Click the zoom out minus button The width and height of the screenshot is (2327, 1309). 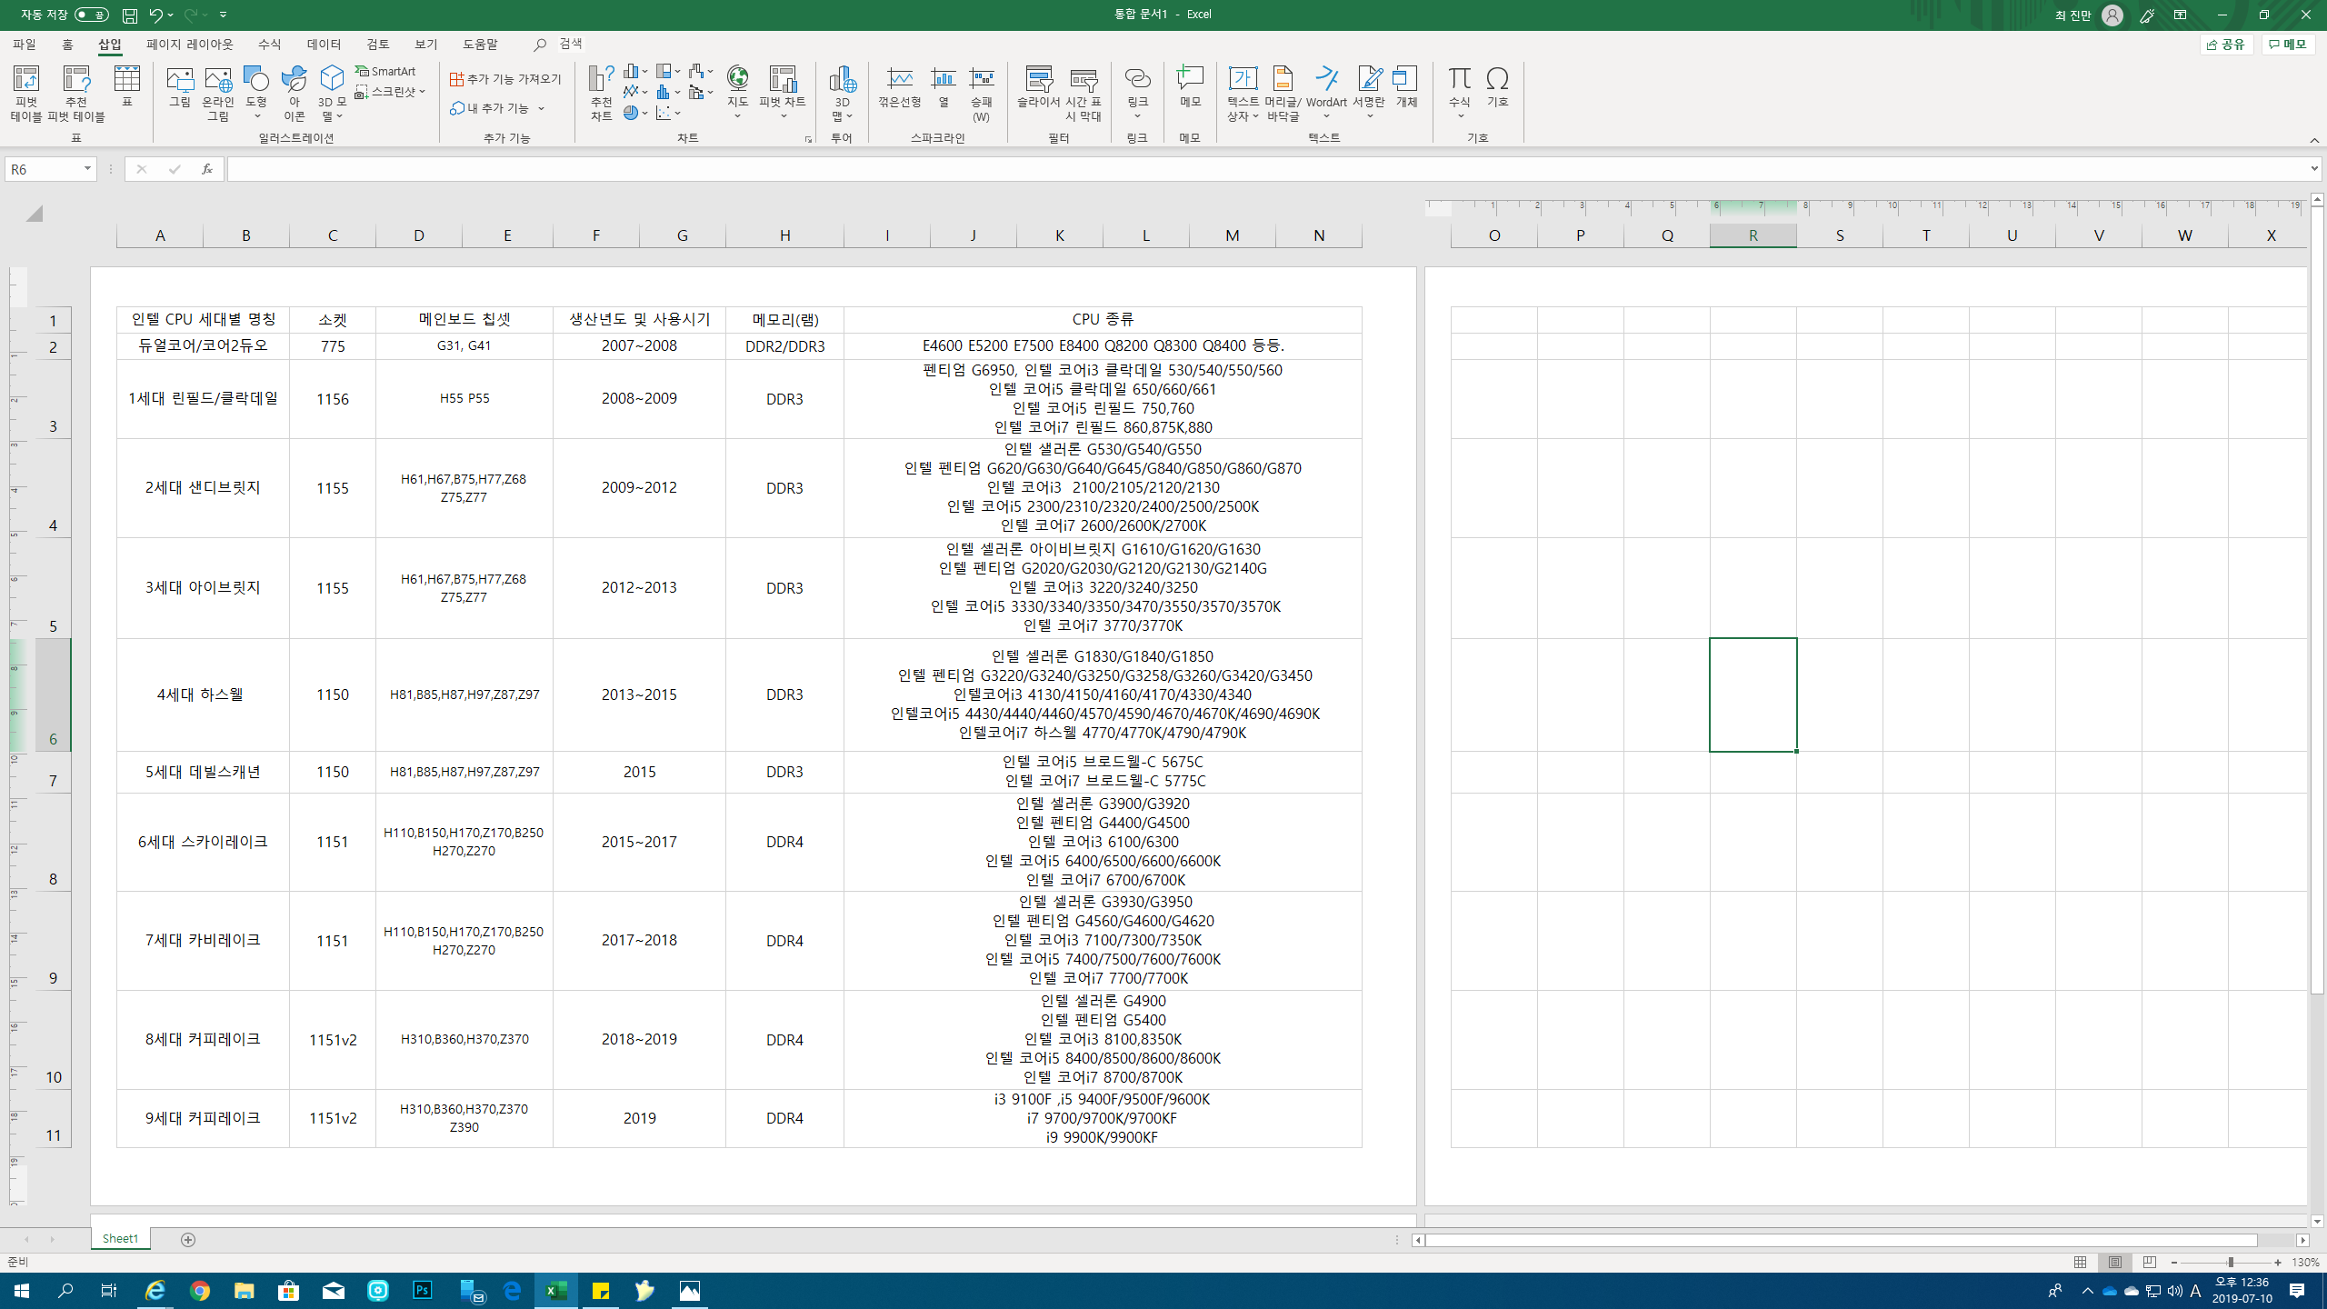(2174, 1263)
